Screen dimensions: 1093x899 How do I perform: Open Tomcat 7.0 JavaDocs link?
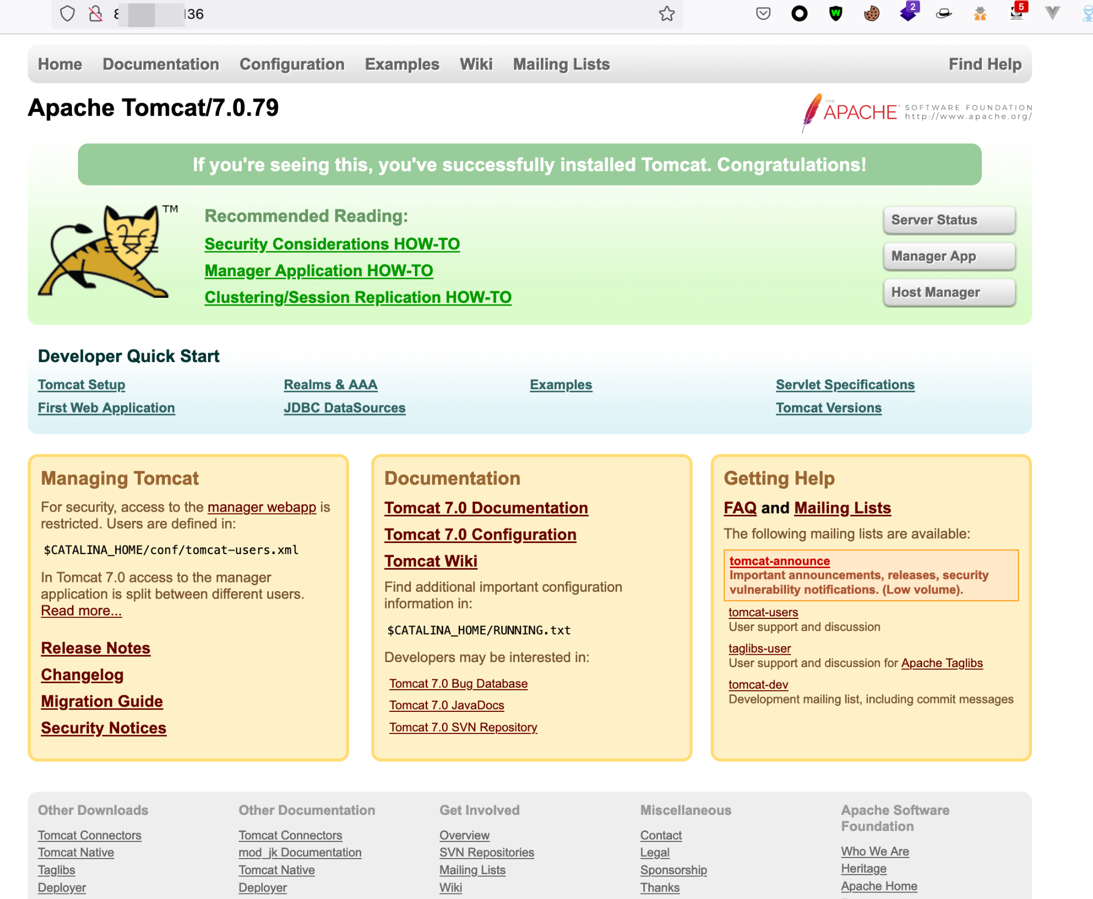pos(447,705)
